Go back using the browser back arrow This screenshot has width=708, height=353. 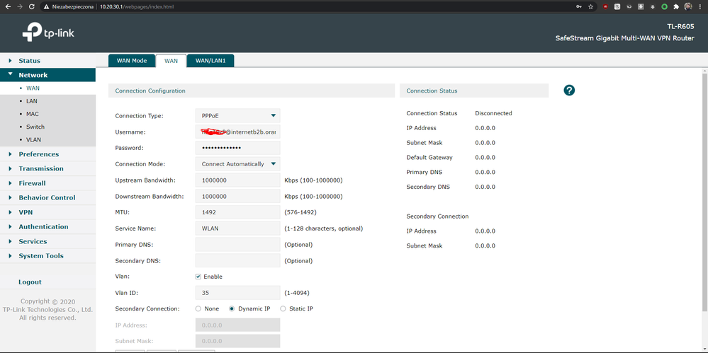point(6,6)
